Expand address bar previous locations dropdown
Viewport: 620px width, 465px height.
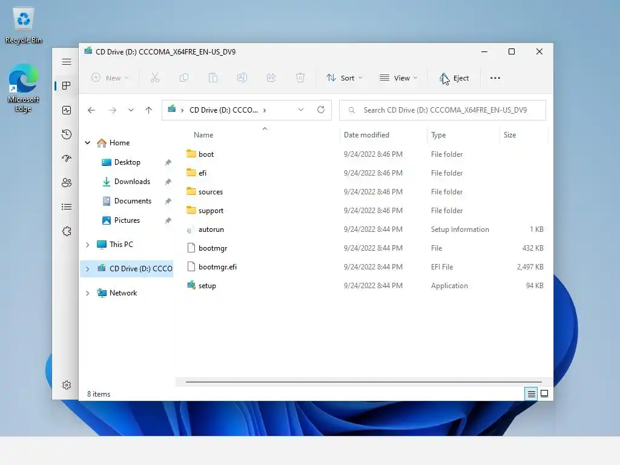pos(301,110)
